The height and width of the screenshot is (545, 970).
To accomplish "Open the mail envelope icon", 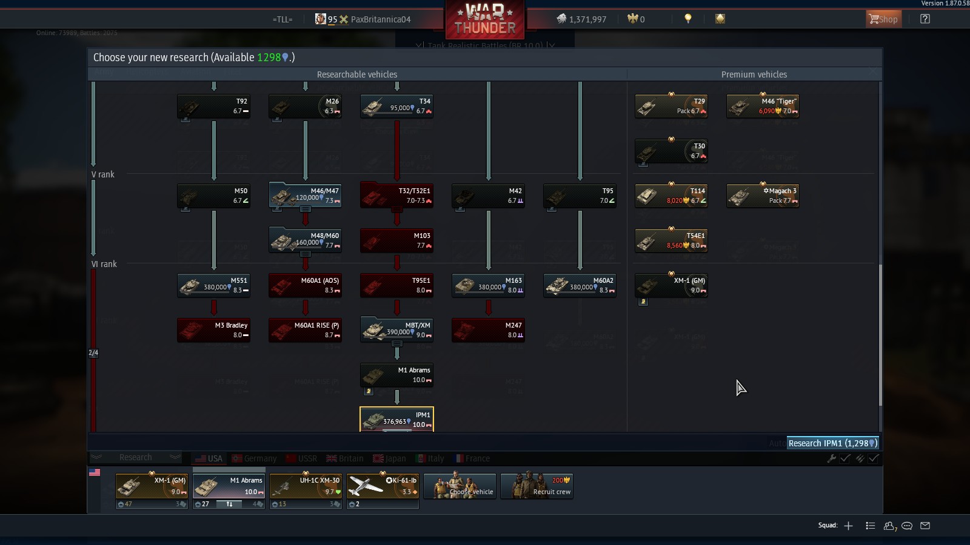I will 925,526.
